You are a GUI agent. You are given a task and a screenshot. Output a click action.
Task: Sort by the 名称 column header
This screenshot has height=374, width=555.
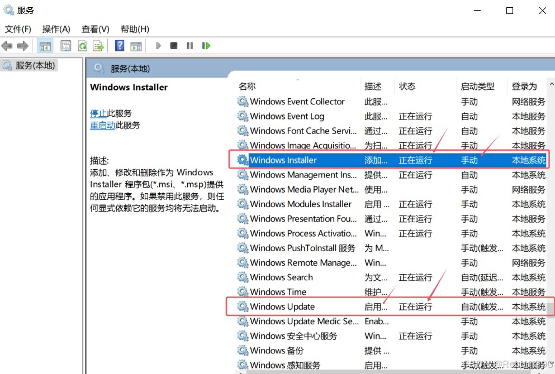click(x=247, y=87)
